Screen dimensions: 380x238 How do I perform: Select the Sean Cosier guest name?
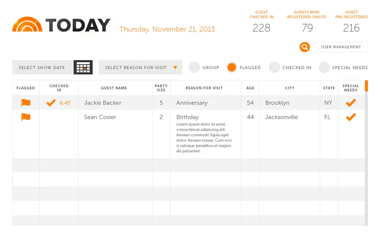[100, 117]
